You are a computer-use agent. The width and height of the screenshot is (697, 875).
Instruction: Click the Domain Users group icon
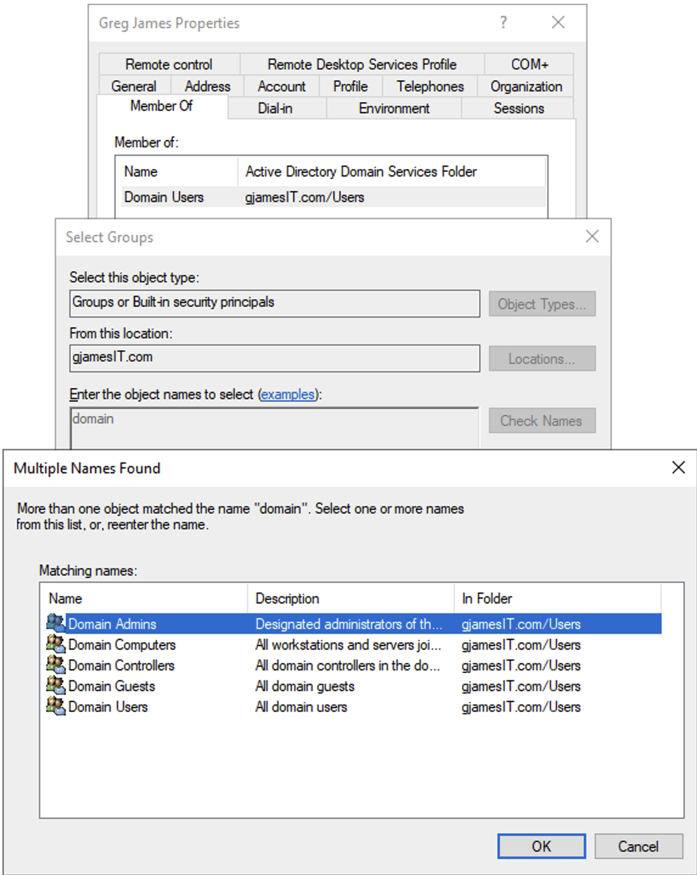coord(55,707)
